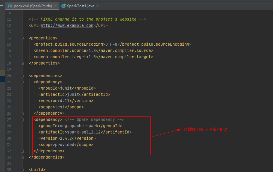Click the Java class icon on SparkTest1 tab
The width and height of the screenshot is (273, 172).
pos(63,6)
